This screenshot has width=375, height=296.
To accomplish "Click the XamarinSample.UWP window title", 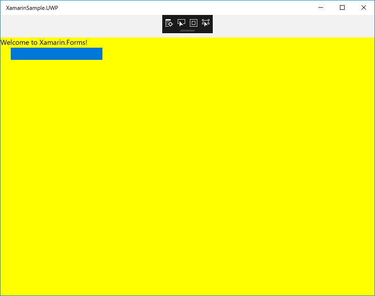I will click(32, 8).
